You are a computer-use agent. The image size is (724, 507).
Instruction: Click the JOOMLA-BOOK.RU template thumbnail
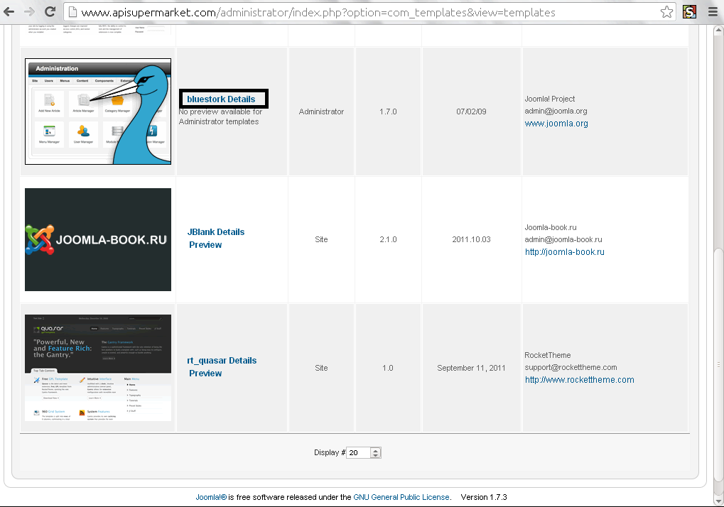click(98, 239)
